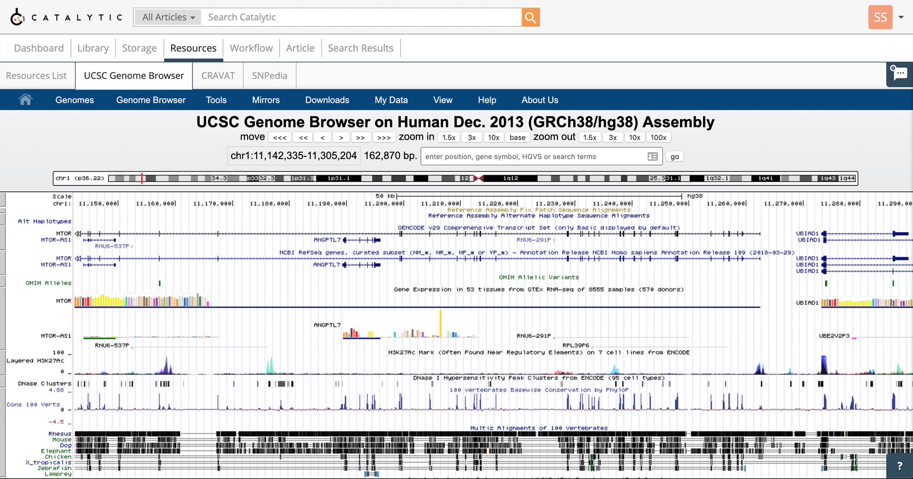Open the Downloads menu

pos(327,100)
